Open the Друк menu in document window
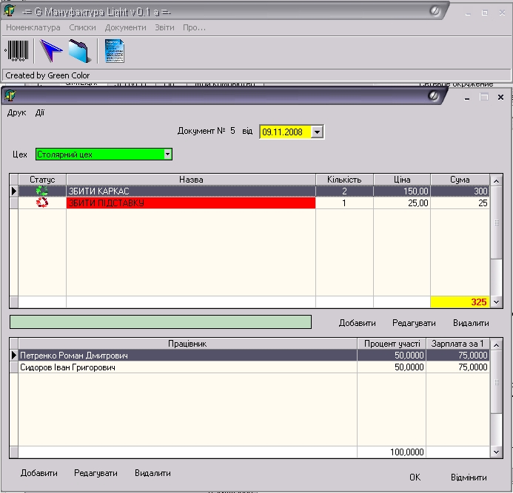 [17, 113]
